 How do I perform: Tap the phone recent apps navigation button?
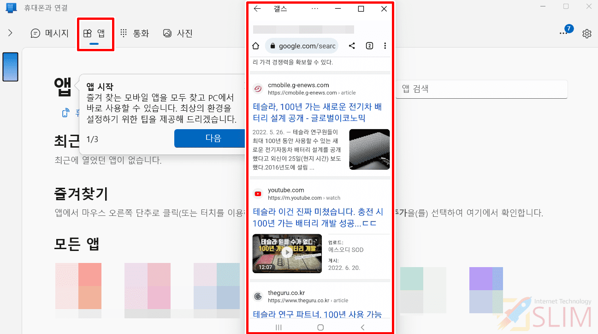pyautogui.click(x=278, y=327)
